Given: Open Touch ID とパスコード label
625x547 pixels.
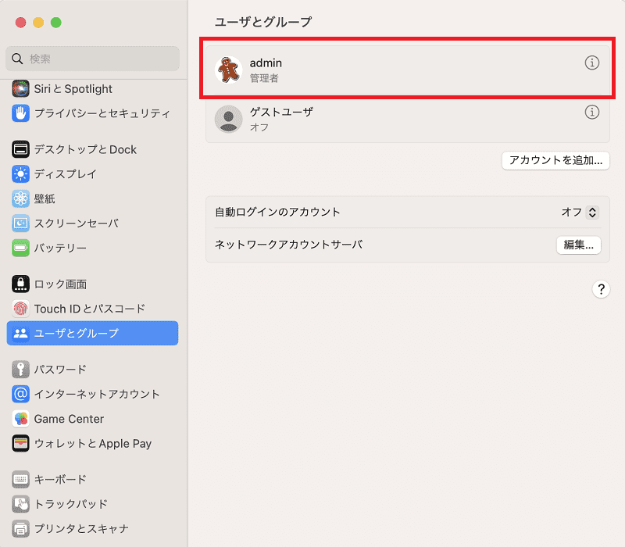Looking at the screenshot, I should pos(90,309).
